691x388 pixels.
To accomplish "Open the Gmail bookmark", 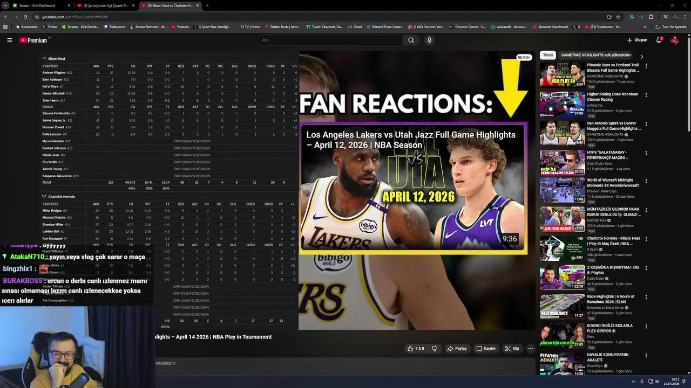I will click(355, 27).
